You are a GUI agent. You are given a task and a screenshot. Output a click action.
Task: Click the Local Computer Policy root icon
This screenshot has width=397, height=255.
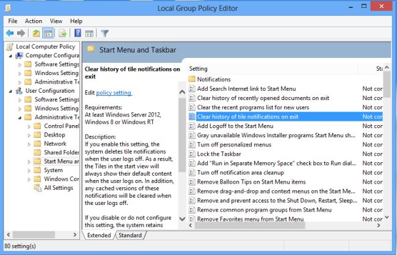(x=10, y=46)
